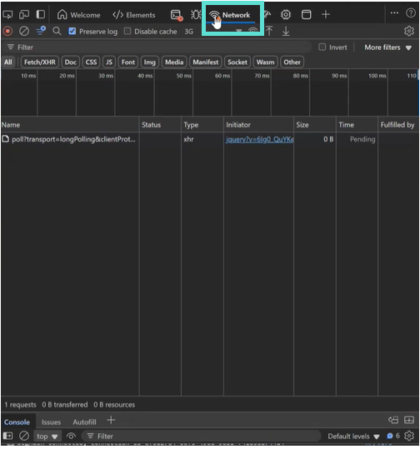Toggle the dock side panel icon
This screenshot has height=449, width=420.
(x=41, y=14)
